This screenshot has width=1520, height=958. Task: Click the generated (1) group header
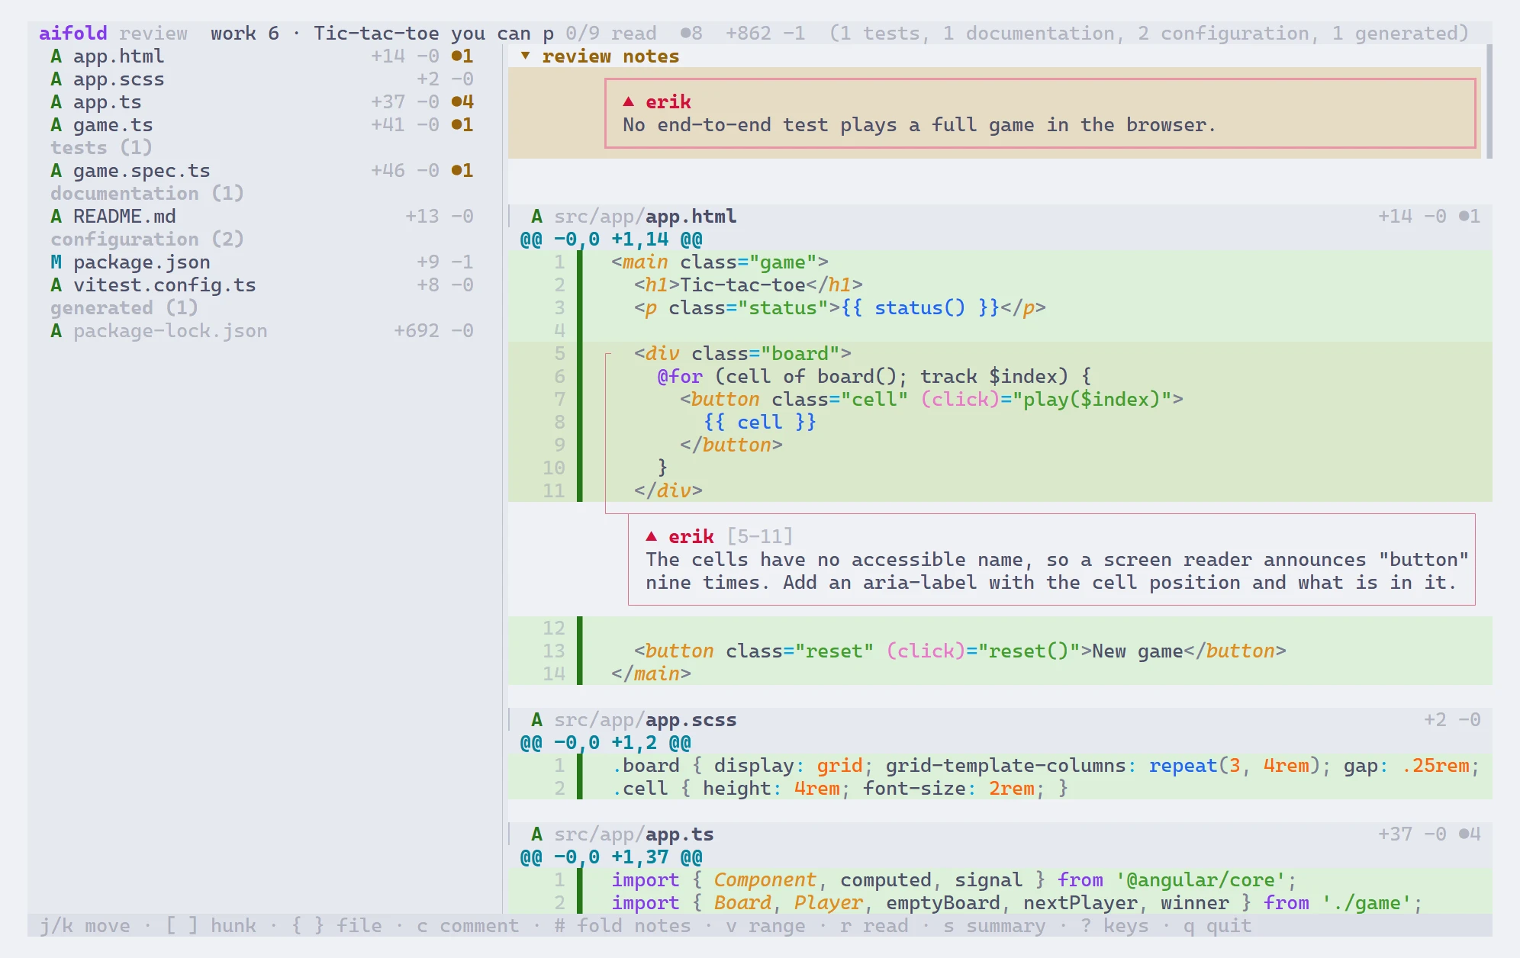pyautogui.click(x=124, y=308)
